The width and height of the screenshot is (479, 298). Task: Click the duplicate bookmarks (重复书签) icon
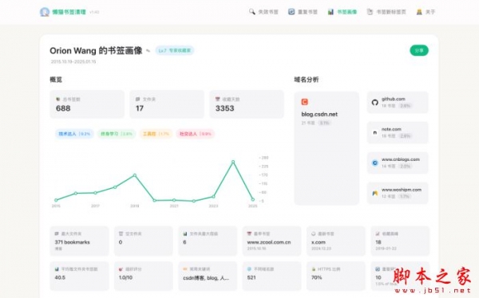click(x=291, y=12)
